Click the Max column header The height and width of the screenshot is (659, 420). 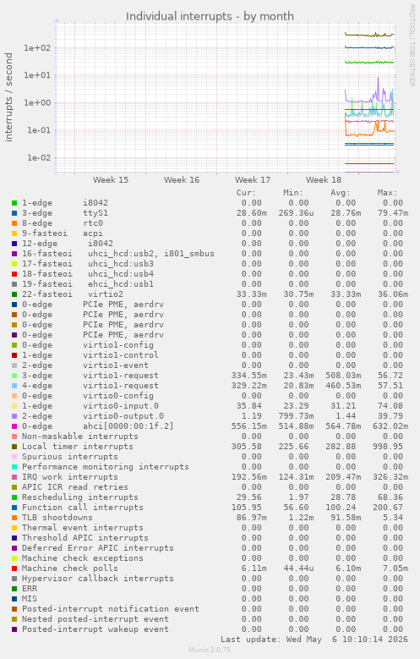pyautogui.click(x=387, y=193)
